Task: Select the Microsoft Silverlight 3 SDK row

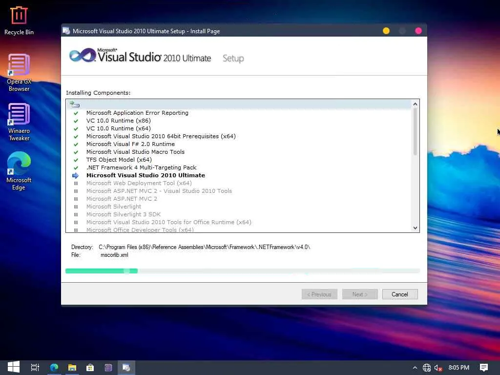Action: (x=123, y=214)
